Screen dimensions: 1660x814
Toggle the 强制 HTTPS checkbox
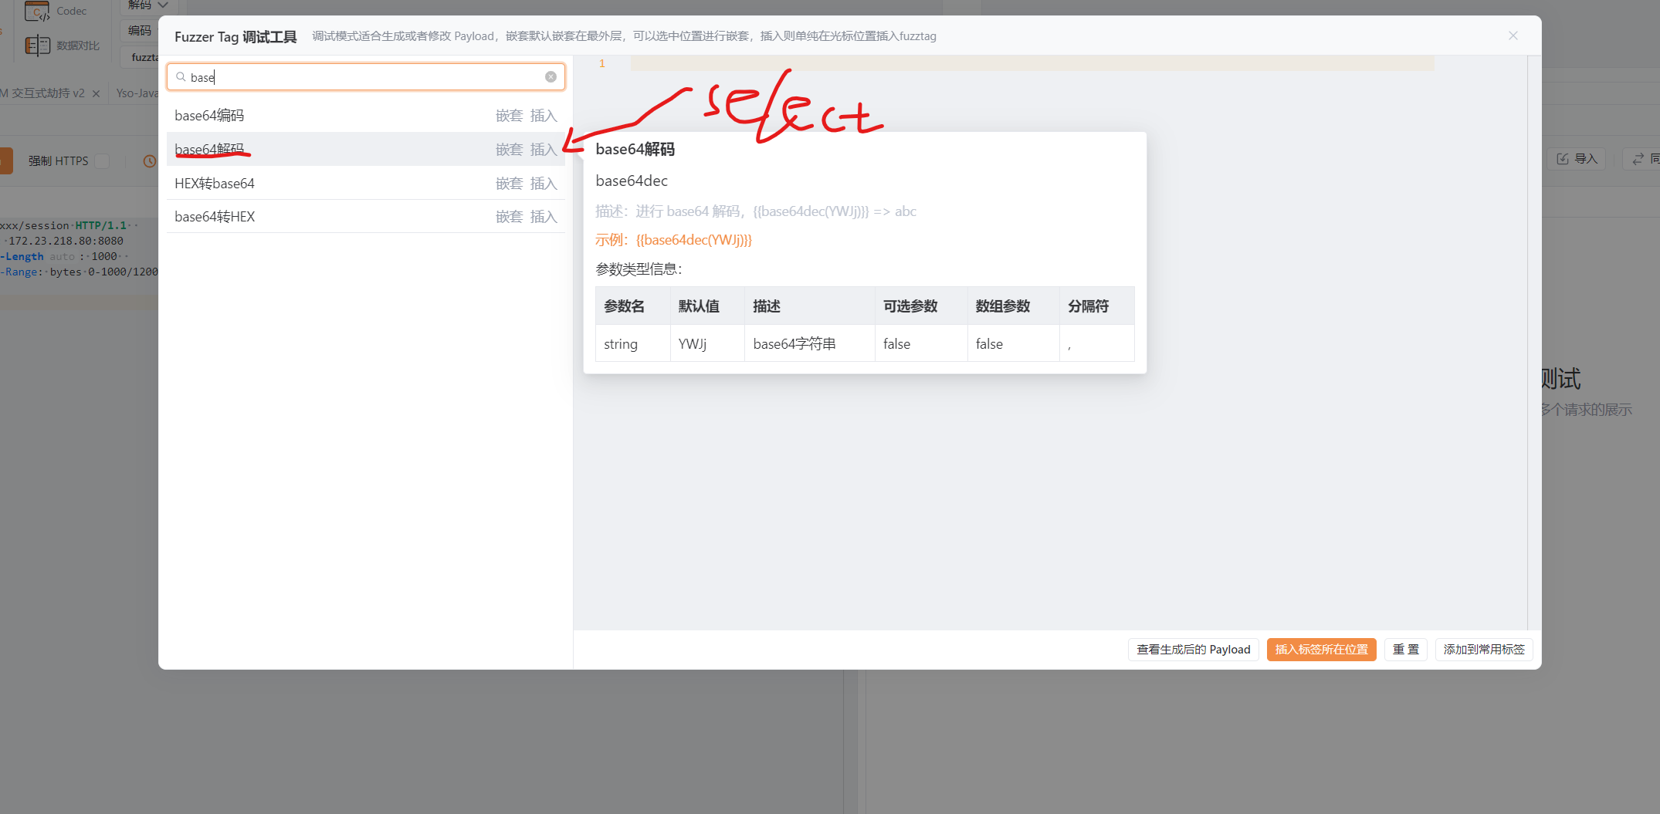(x=102, y=160)
